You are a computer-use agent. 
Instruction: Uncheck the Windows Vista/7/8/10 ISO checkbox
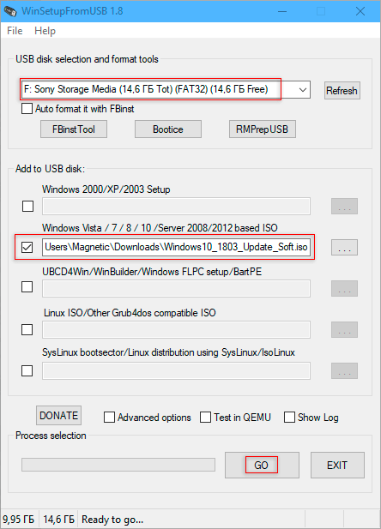[x=27, y=247]
